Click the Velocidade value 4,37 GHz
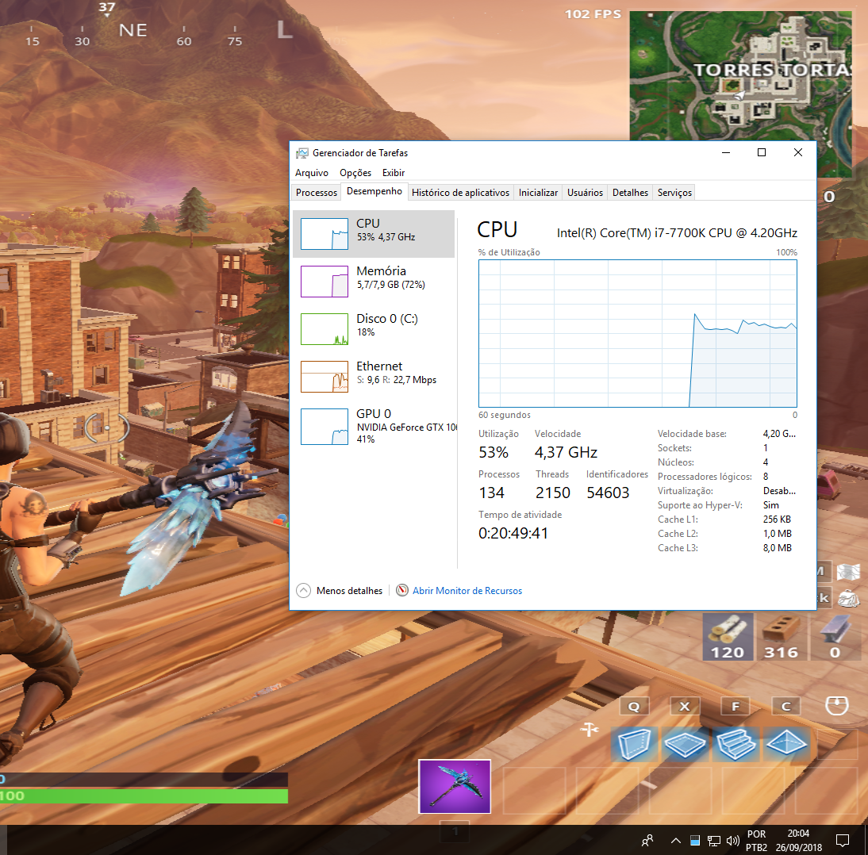The image size is (868, 855). pos(566,453)
